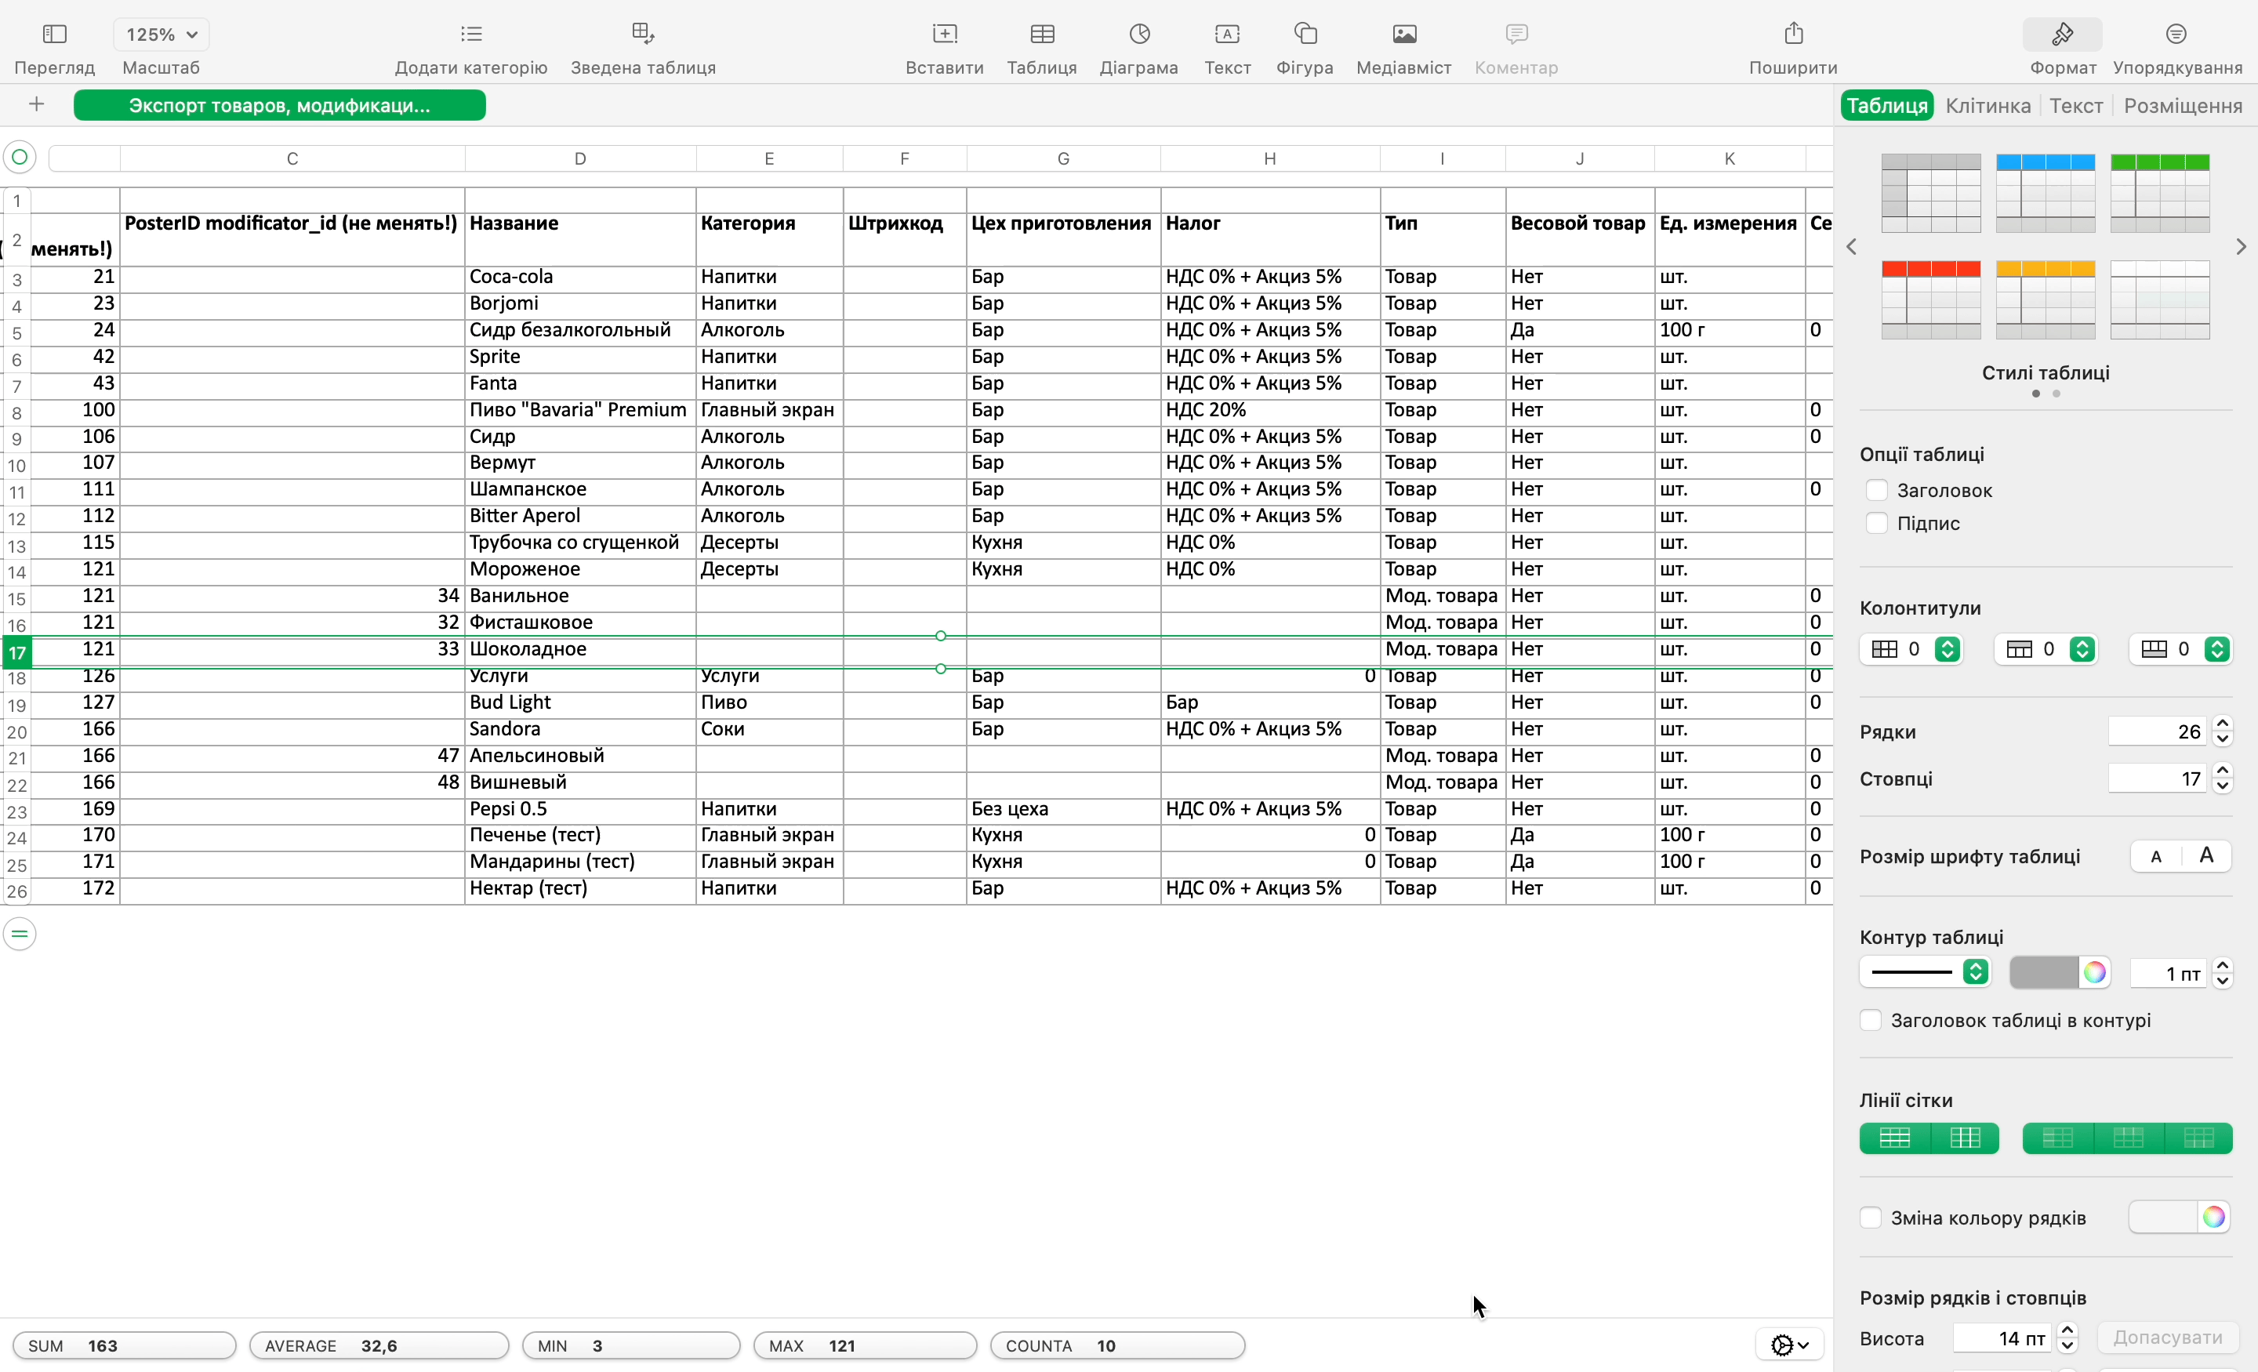2258x1372 pixels.
Task: Click the Вставити toolbar icon
Action: click(x=944, y=34)
